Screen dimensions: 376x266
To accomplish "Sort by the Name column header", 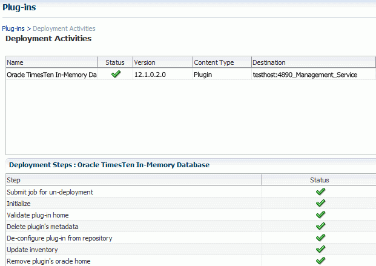I will point(52,62).
